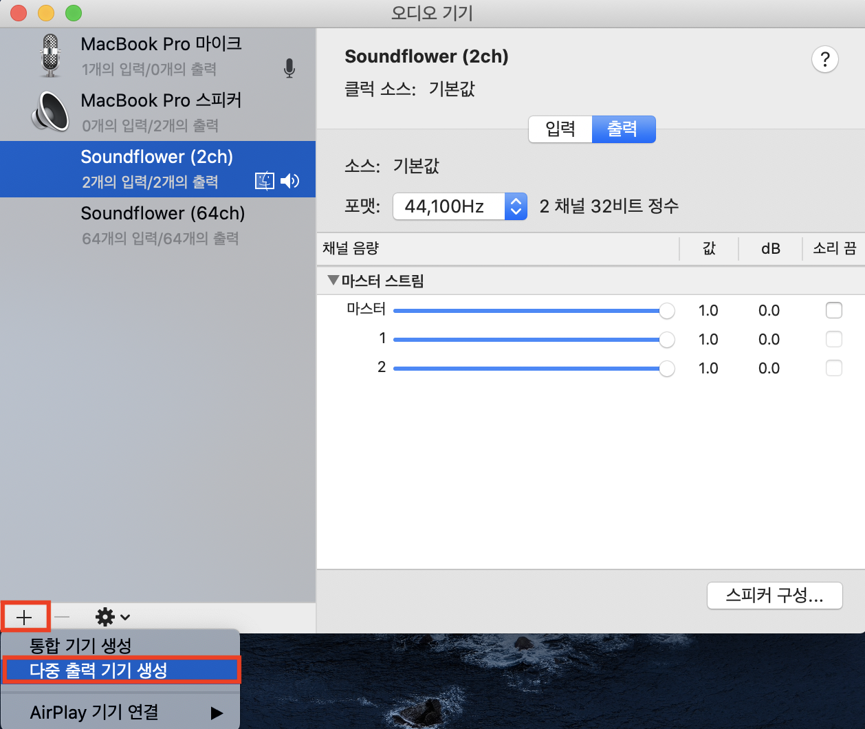
Task: Click the Finder alert sound icon on Soundflower (2ch)
Action: coord(265,181)
